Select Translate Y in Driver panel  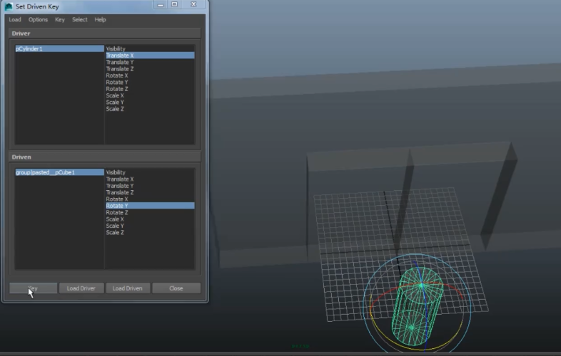150,62
